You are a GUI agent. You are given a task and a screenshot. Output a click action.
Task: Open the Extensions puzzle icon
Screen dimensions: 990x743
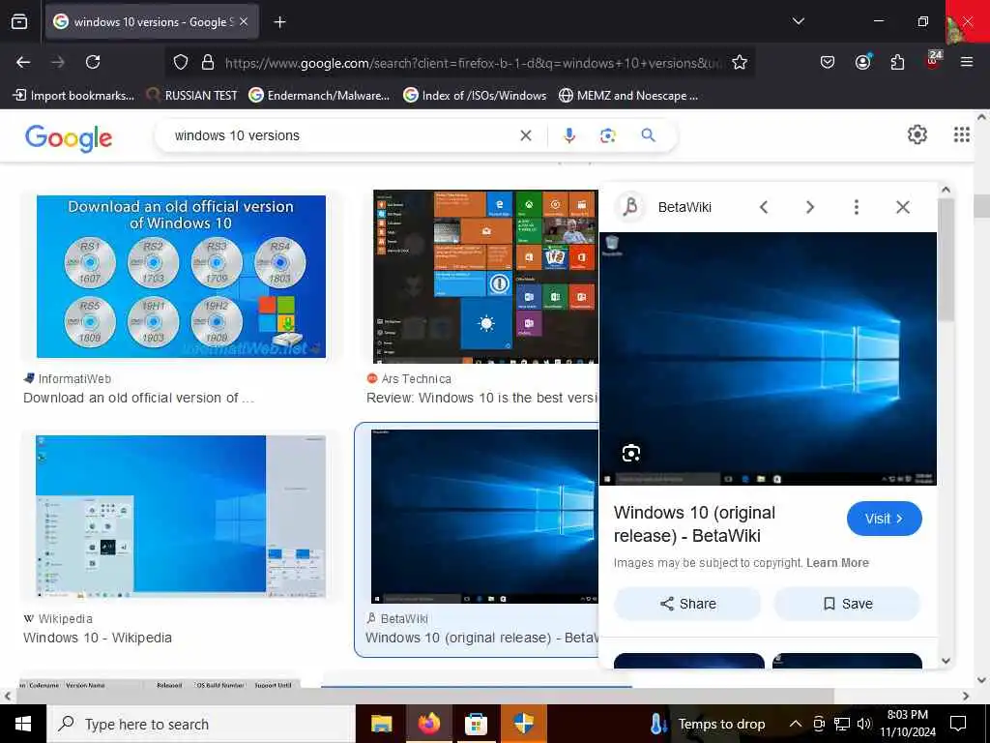pos(897,62)
